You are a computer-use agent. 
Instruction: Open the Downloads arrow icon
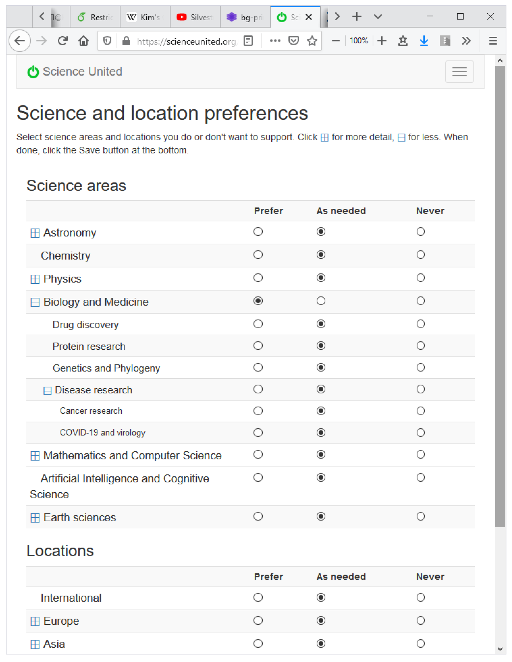[424, 41]
